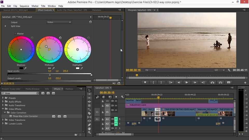Solo audio track A1
249x140 pixels.
point(120,119)
